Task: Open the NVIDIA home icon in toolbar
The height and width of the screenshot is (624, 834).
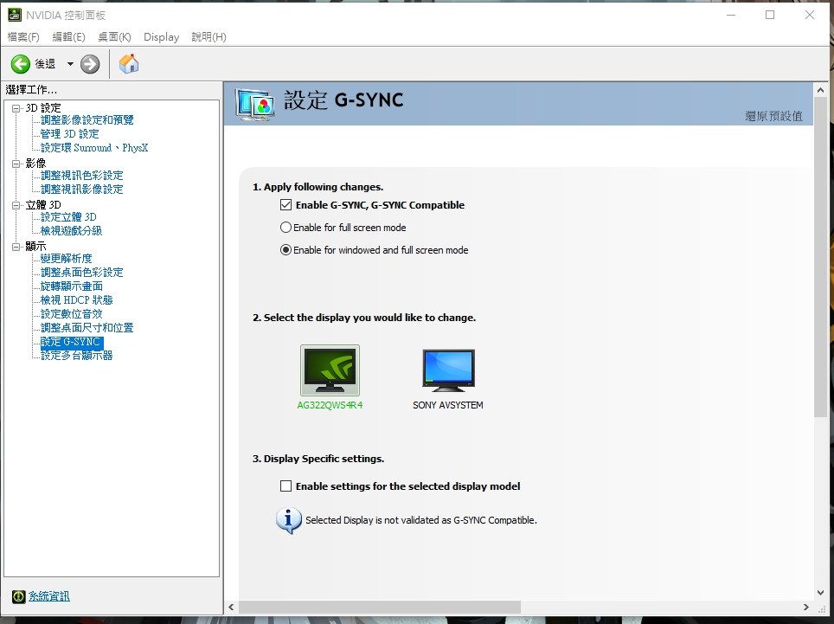Action: click(128, 62)
